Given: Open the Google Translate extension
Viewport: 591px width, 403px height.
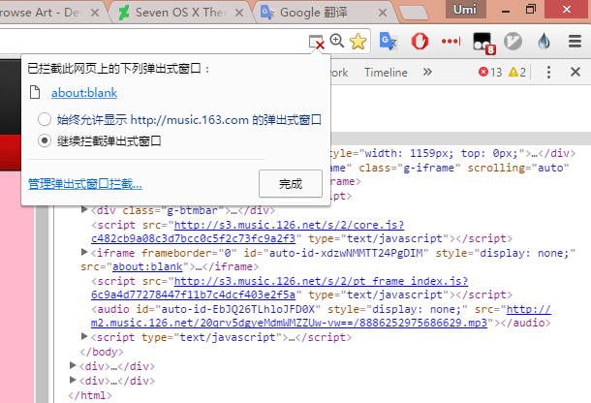Looking at the screenshot, I should (x=388, y=41).
